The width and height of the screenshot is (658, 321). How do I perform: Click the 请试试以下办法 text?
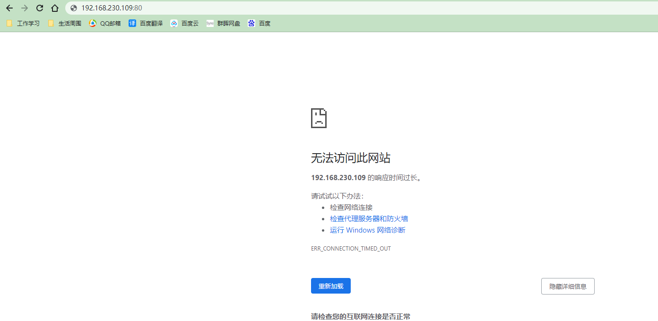click(x=338, y=196)
